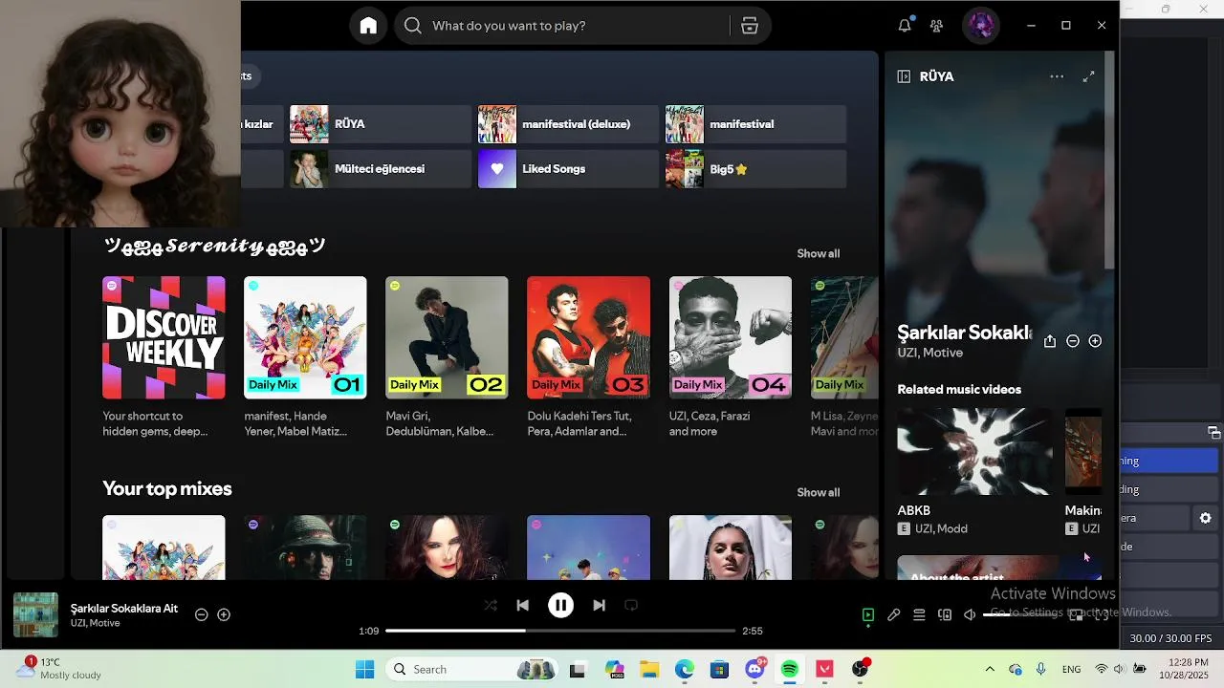The image size is (1224, 688).
Task: Open the Big5 playlist shortcut
Action: pyautogui.click(x=755, y=169)
